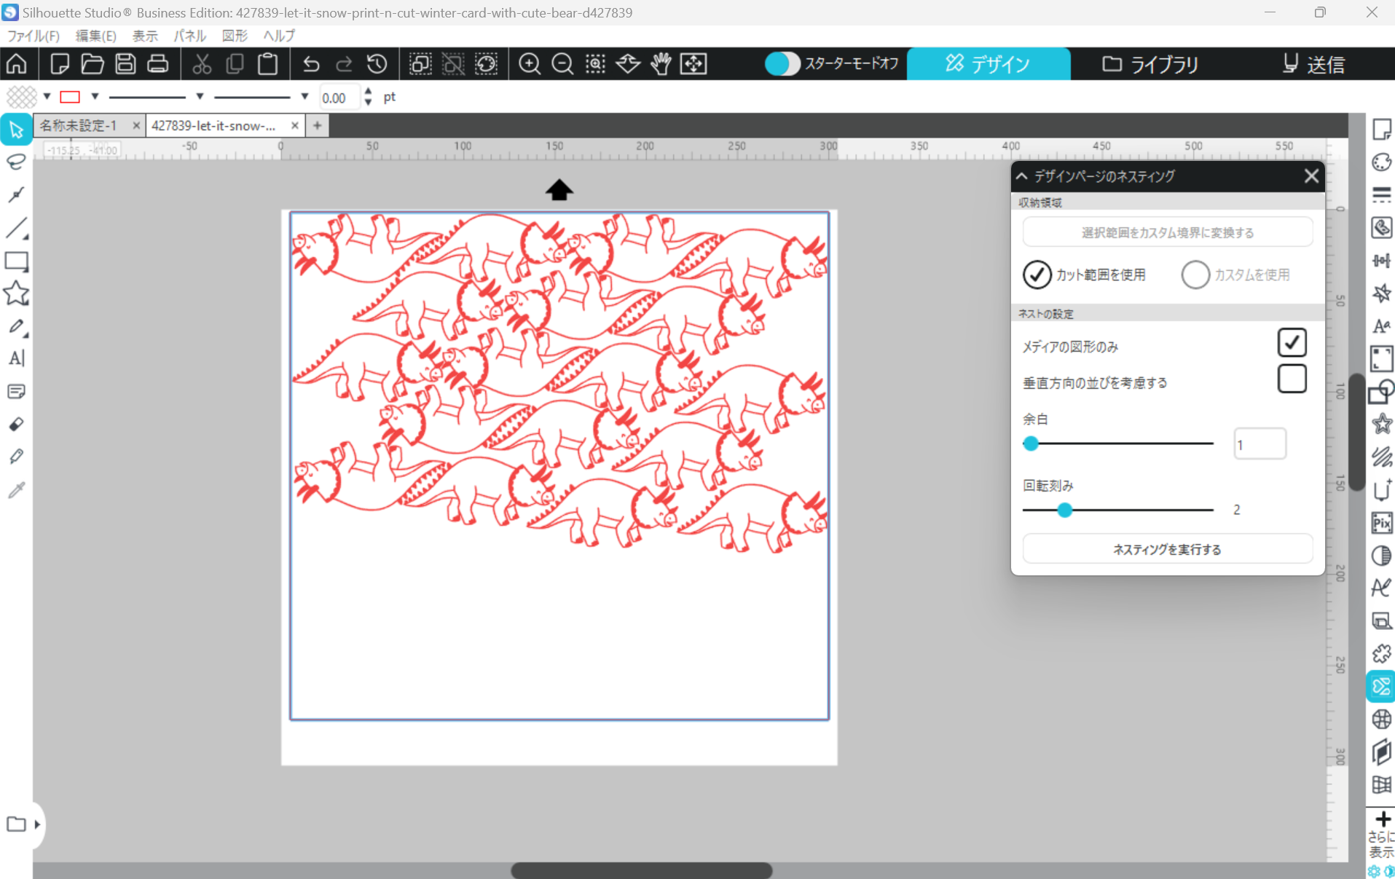The image size is (1395, 879).
Task: Click the red line color swatch
Action: pos(70,96)
